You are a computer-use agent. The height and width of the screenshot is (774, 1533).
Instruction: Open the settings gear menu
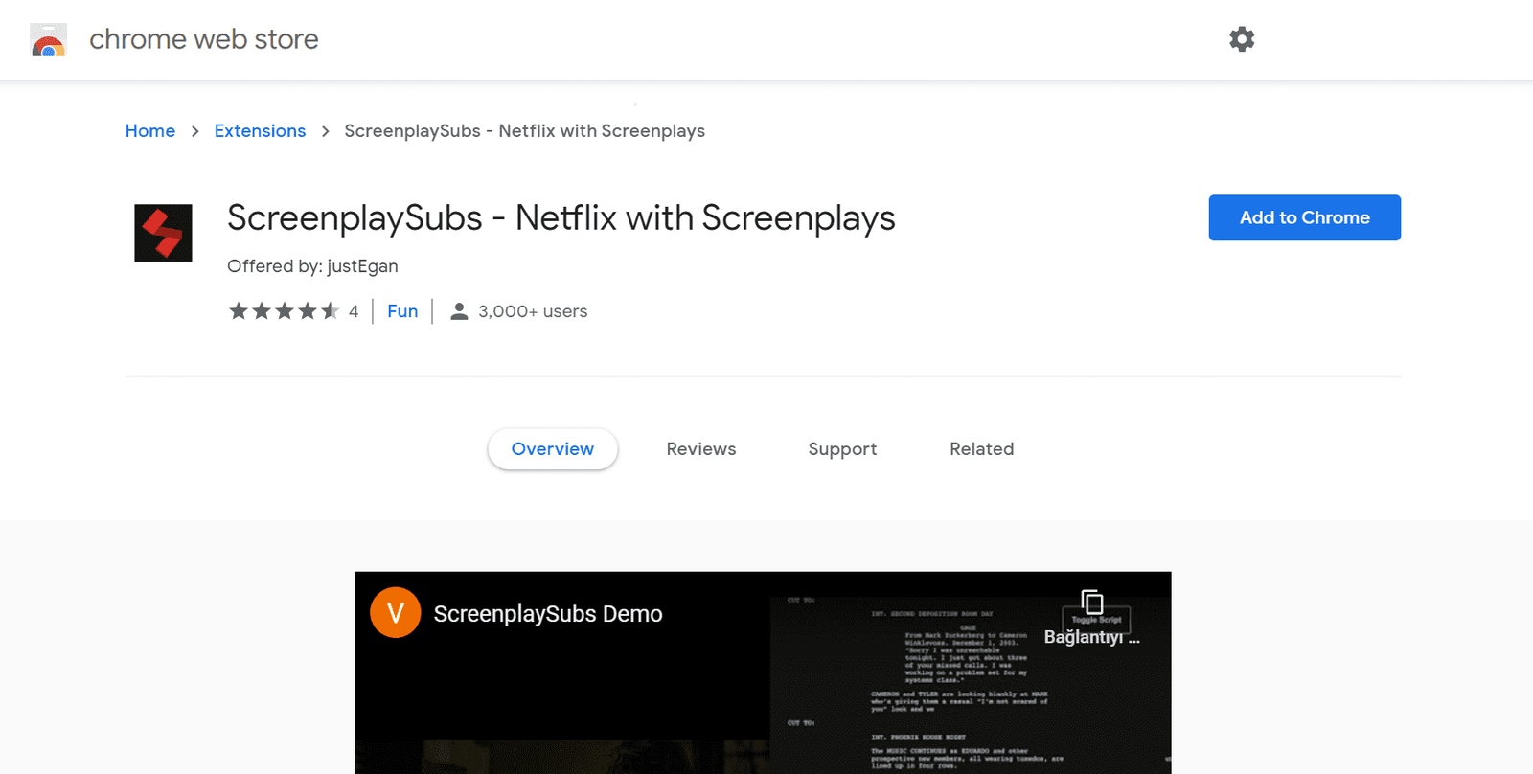(x=1242, y=39)
